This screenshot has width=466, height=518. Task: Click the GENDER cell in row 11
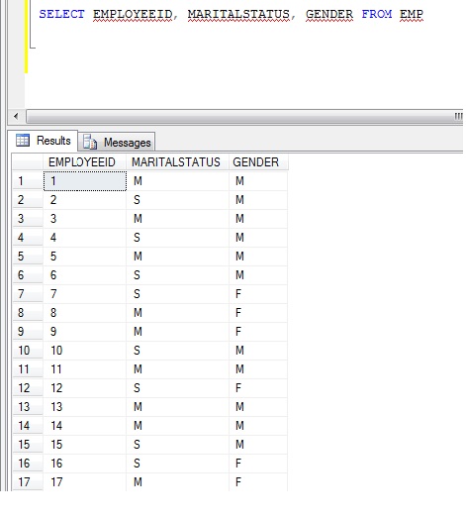pos(258,369)
